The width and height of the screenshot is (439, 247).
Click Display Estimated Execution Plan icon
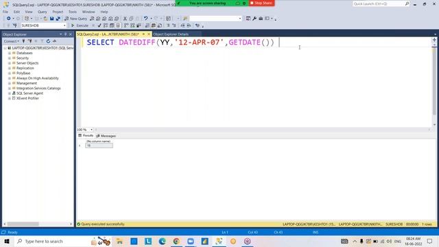pos(106,25)
